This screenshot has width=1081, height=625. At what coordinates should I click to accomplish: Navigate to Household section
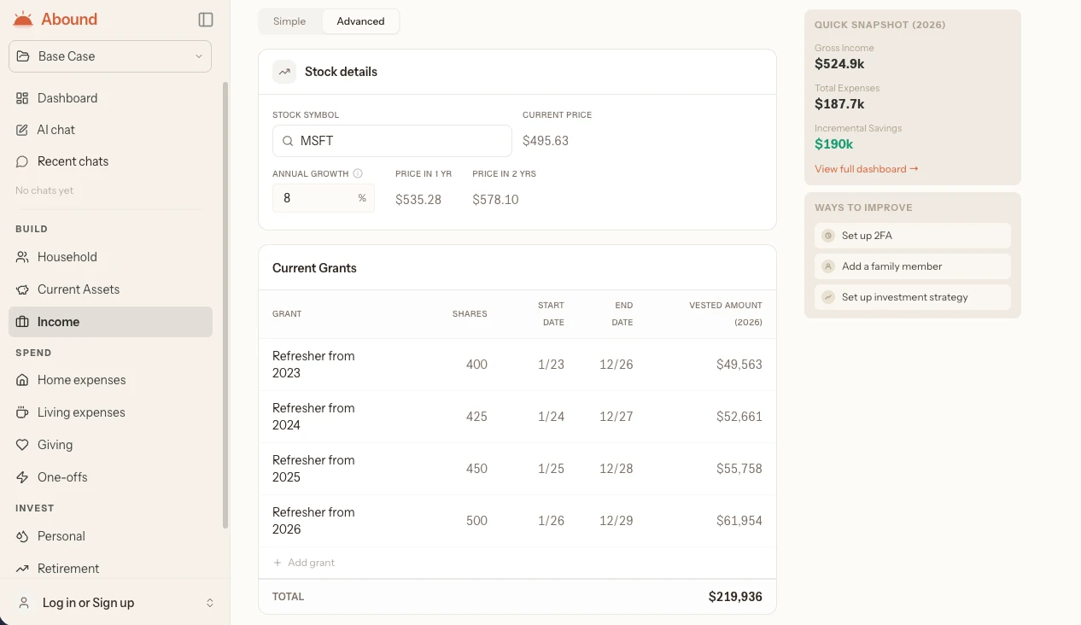tap(110, 257)
